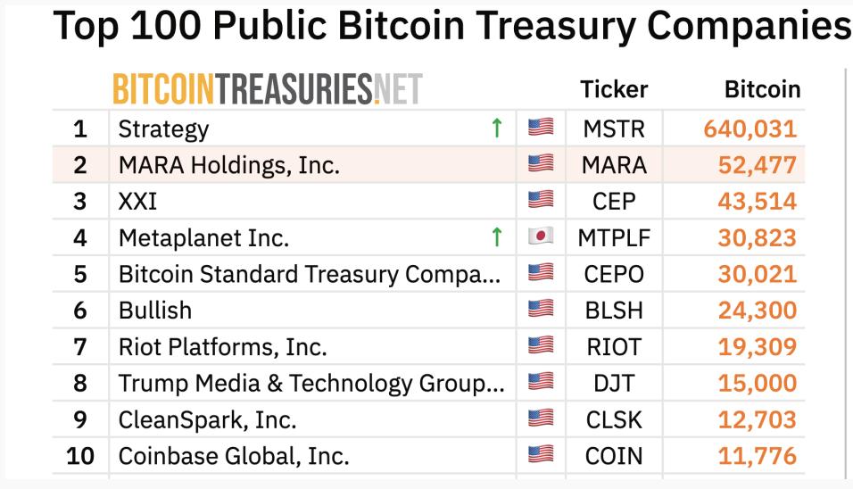Click the green up arrow beside Strategy
853x489 pixels.
point(497,128)
